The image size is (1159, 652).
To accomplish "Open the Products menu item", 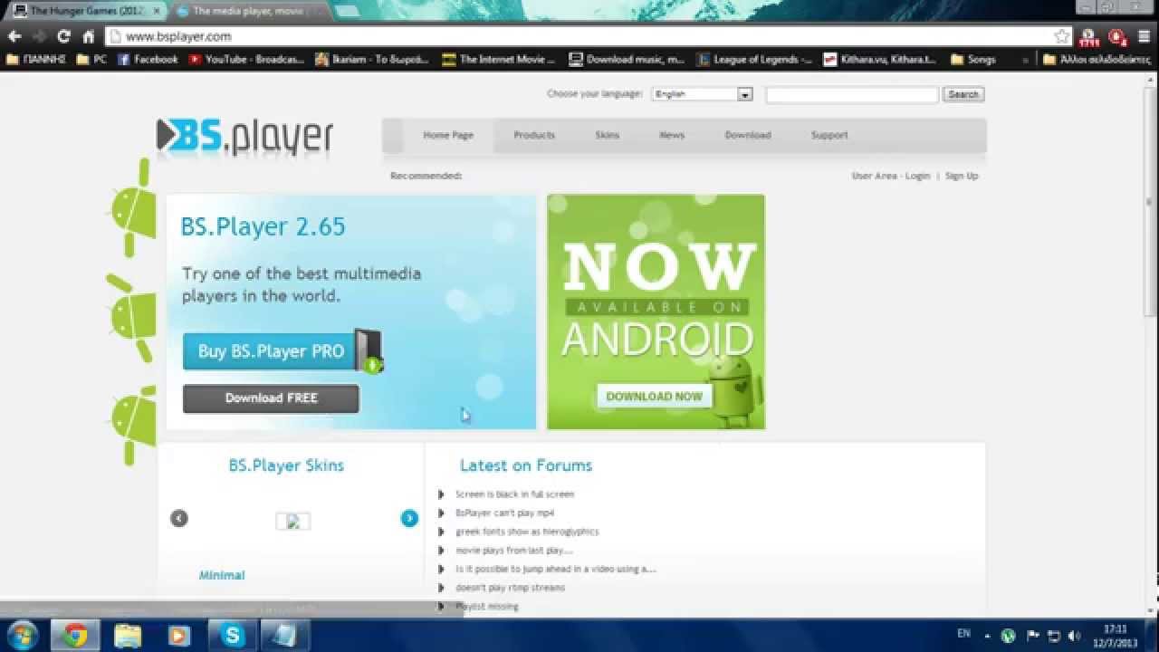I will point(534,135).
